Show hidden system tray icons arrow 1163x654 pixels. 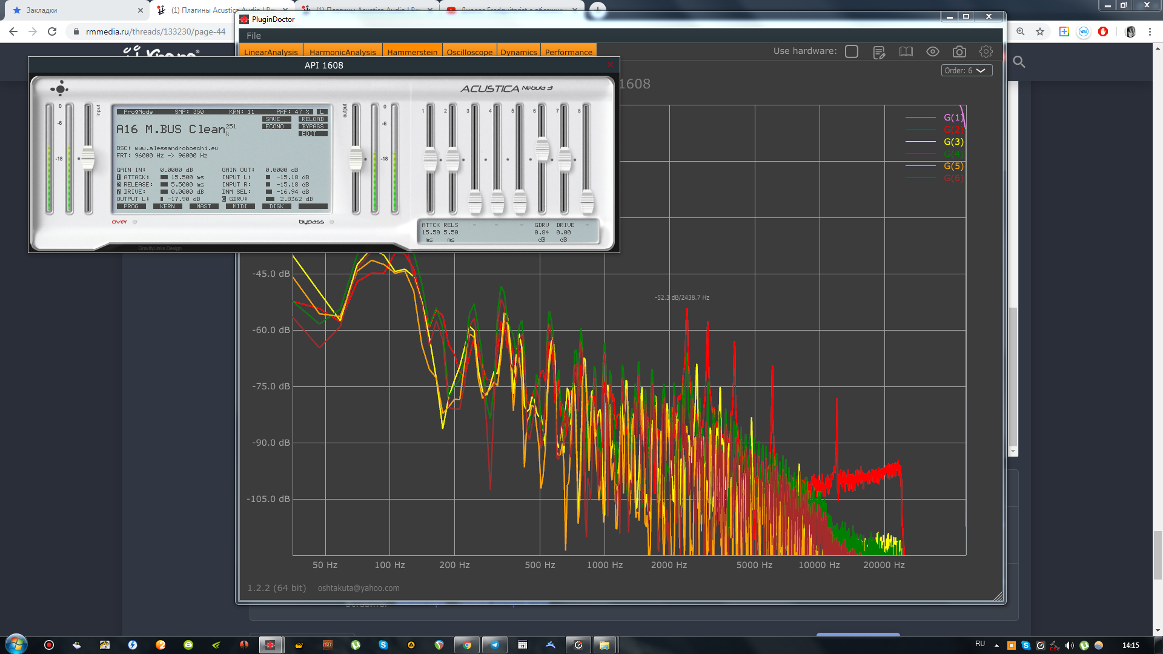[996, 646]
